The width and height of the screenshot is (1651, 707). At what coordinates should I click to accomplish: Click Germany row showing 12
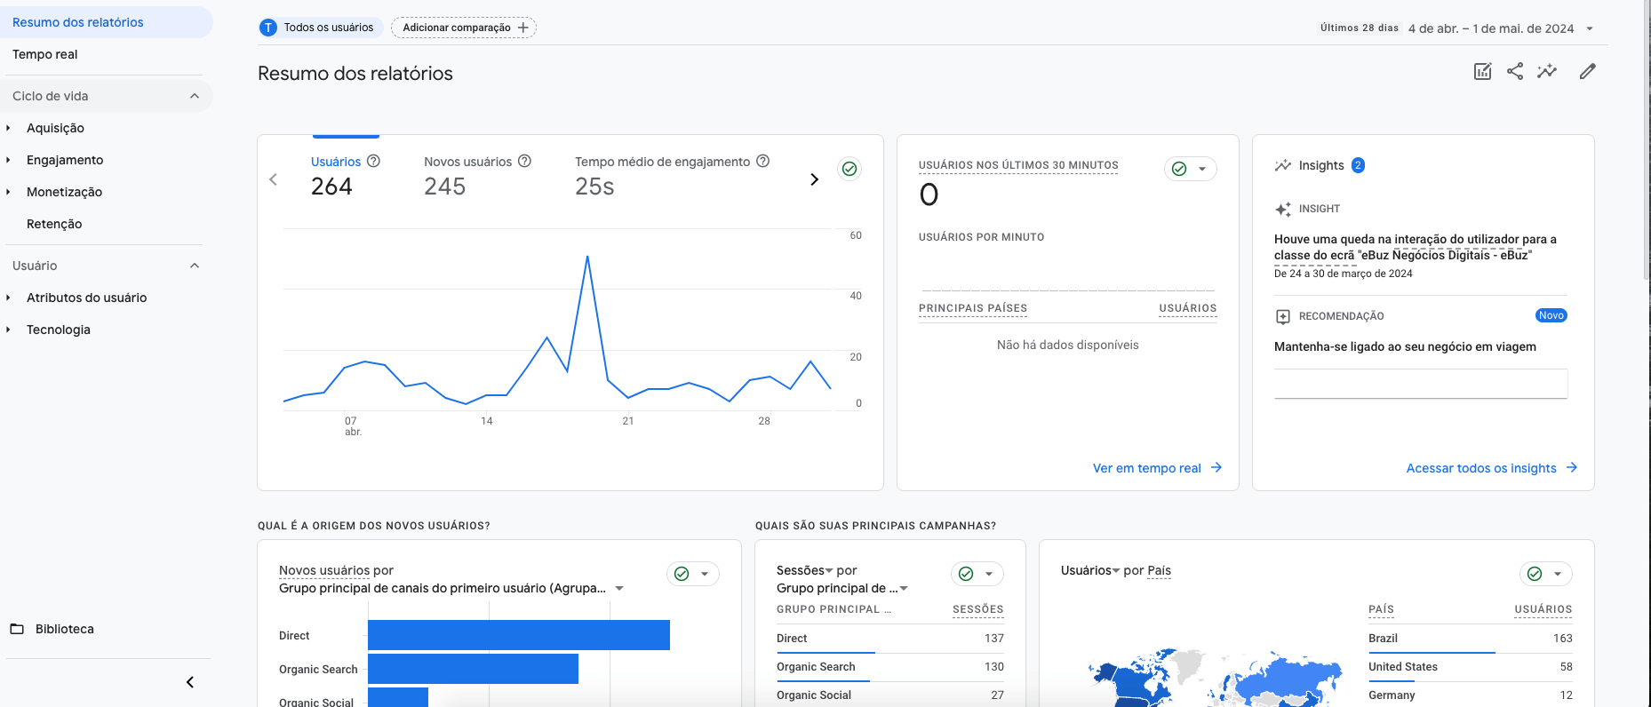click(1471, 695)
